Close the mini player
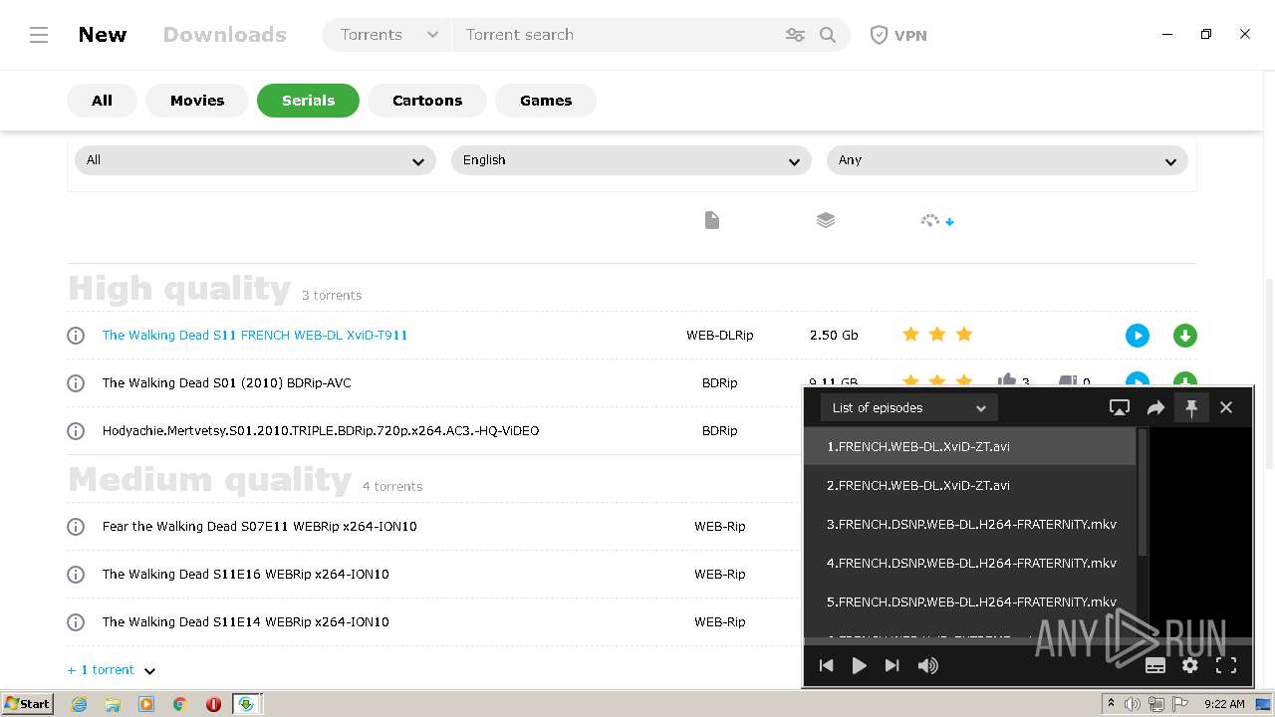The height and width of the screenshot is (717, 1275). click(1226, 407)
